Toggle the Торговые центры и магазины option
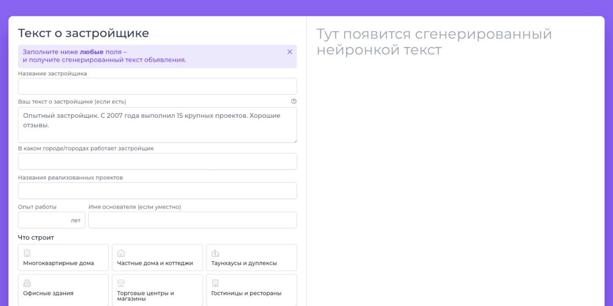This screenshot has width=613, height=306. (157, 290)
